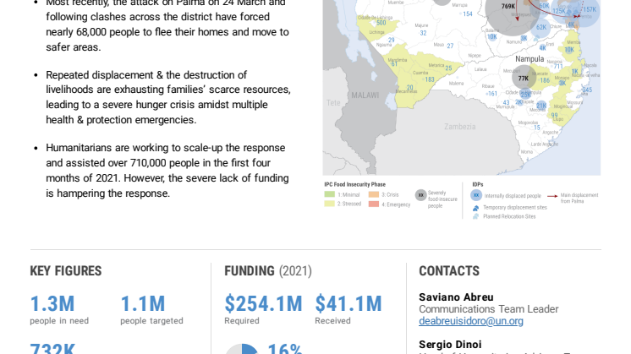The width and height of the screenshot is (631, 354).
Task: Click the $41.1M Received funding figure
Action: click(x=348, y=304)
